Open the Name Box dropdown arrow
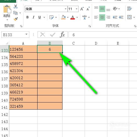 26,34
